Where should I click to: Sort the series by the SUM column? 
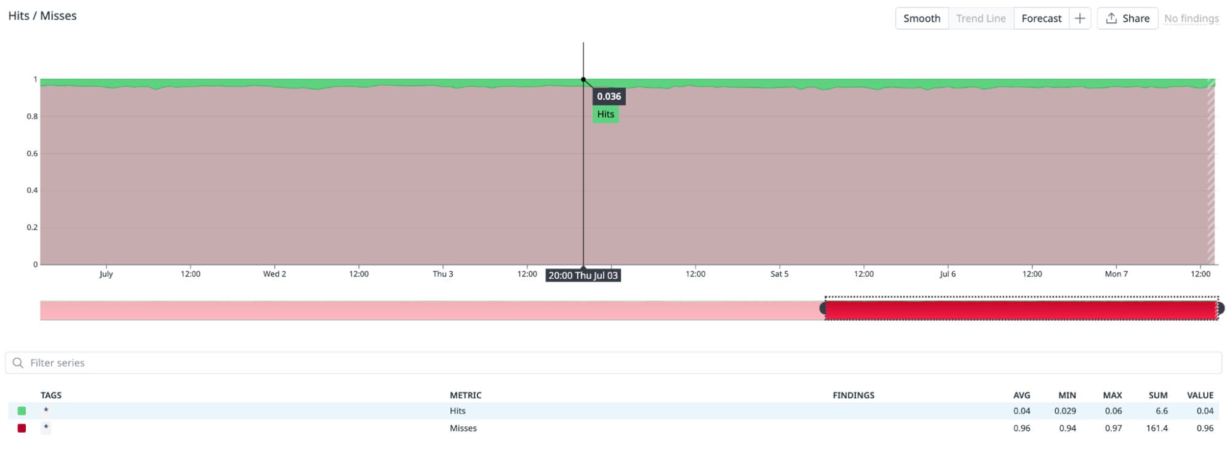pos(1157,395)
